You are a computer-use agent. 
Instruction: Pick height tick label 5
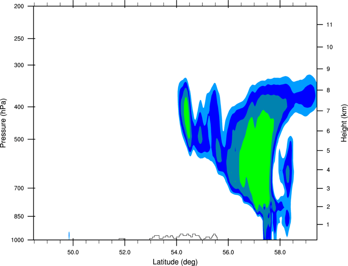tap(328, 151)
